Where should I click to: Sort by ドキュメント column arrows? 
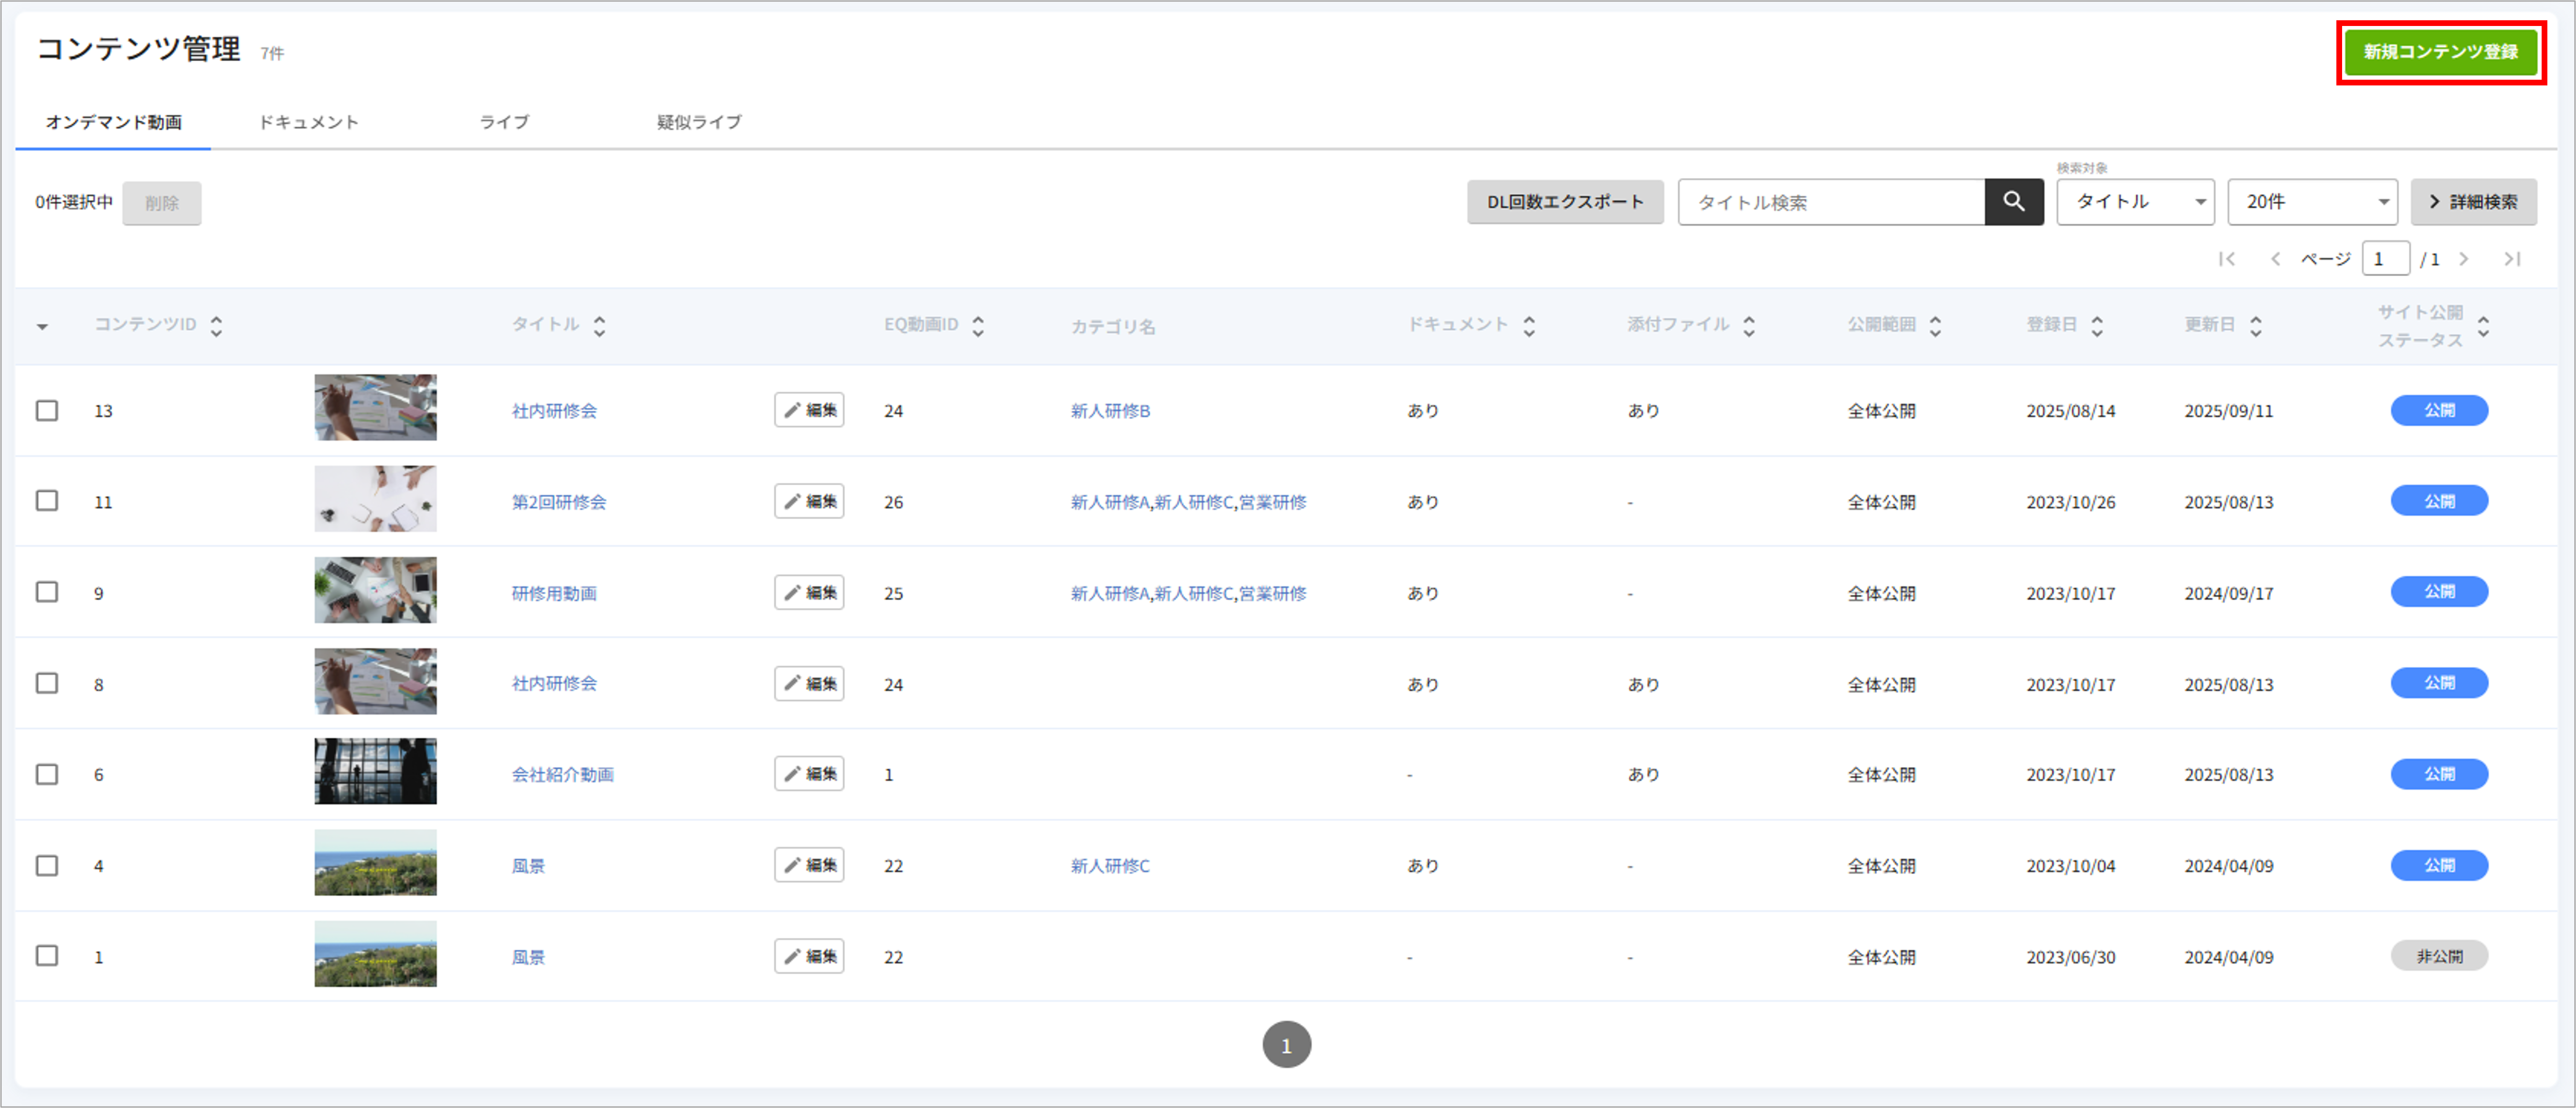coord(1529,325)
